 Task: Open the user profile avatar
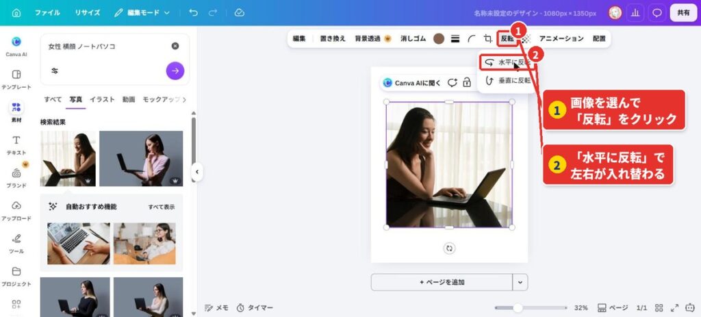point(615,13)
